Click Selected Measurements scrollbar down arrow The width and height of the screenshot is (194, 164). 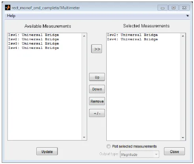tap(183, 137)
